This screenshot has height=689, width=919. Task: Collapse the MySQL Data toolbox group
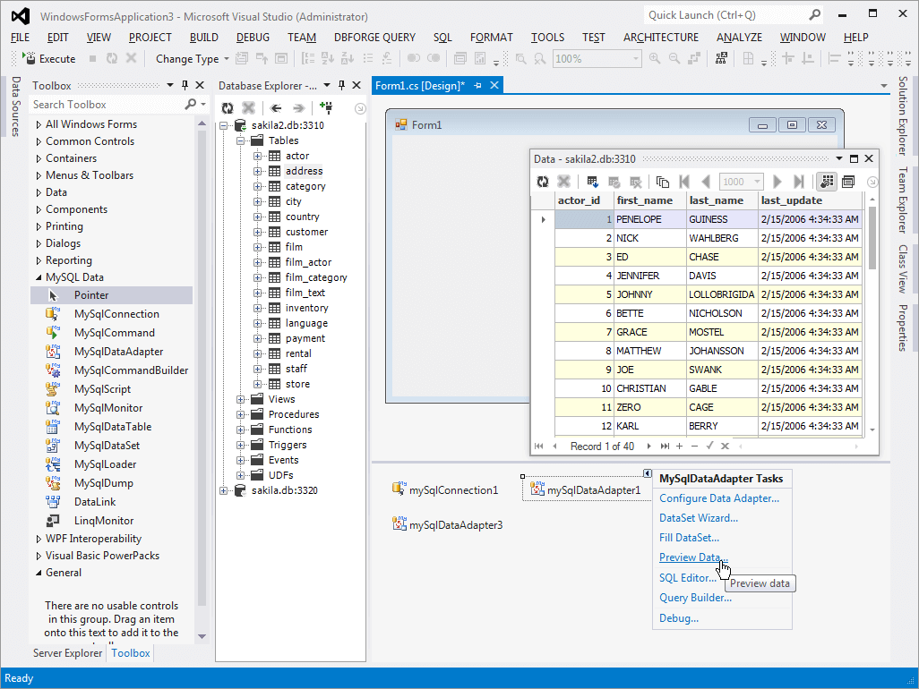[39, 277]
